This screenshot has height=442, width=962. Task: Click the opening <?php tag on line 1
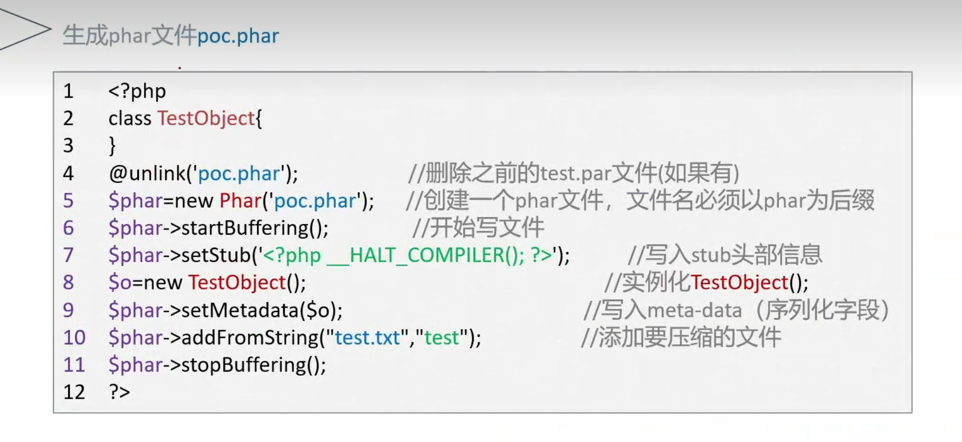pos(137,91)
